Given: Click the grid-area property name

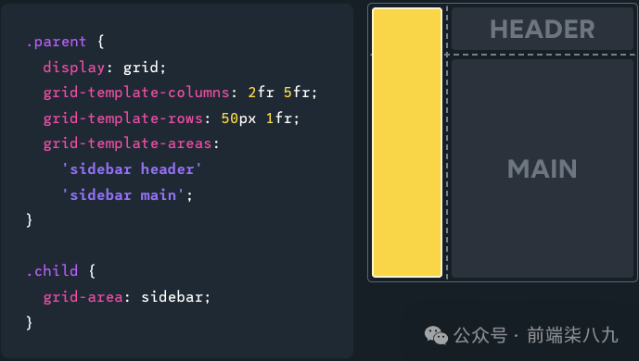Looking at the screenshot, I should click(83, 297).
